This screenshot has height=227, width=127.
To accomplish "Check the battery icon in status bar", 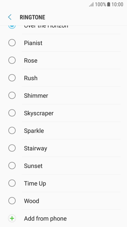I will click(108, 4).
